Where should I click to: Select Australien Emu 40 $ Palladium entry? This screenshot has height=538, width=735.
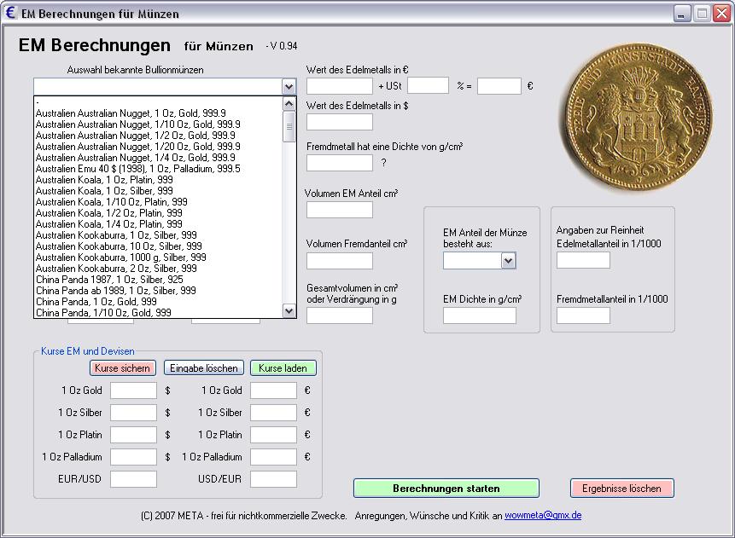pos(137,169)
